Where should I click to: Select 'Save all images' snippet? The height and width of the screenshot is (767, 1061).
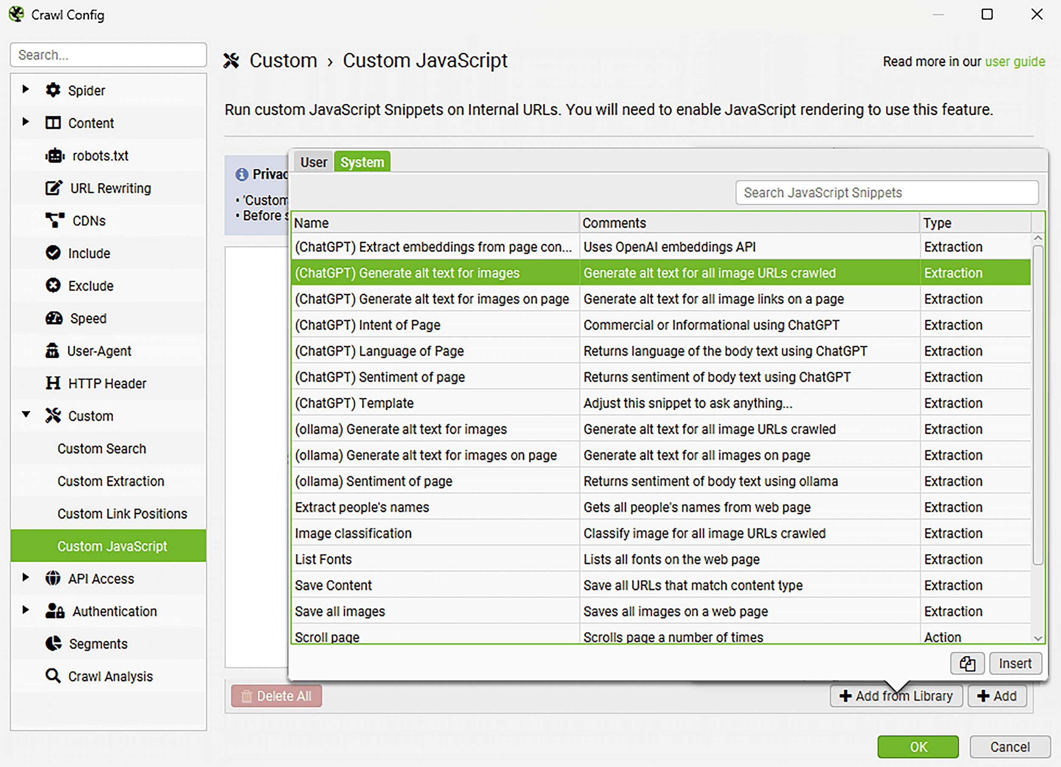pyautogui.click(x=662, y=611)
